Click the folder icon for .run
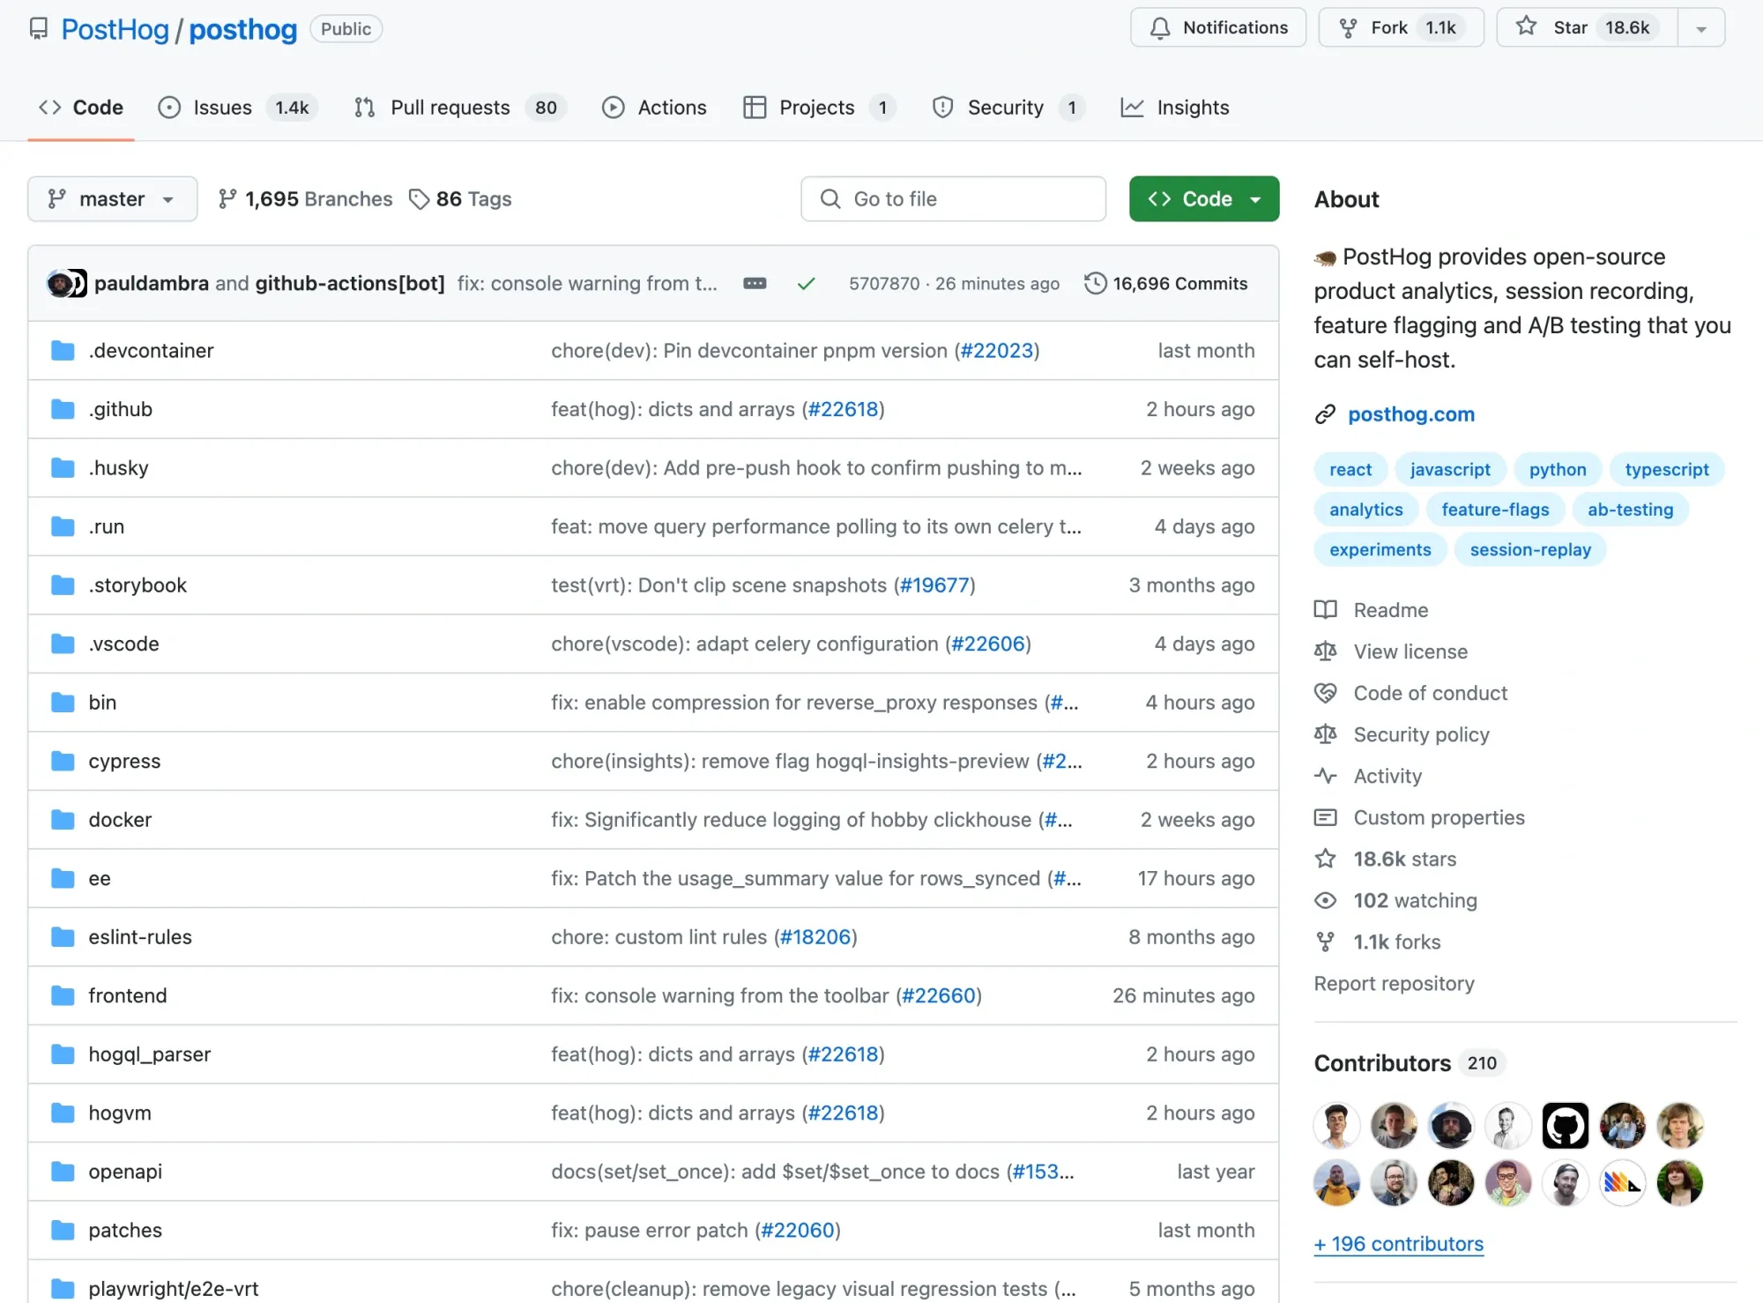The height and width of the screenshot is (1303, 1763). 63,527
